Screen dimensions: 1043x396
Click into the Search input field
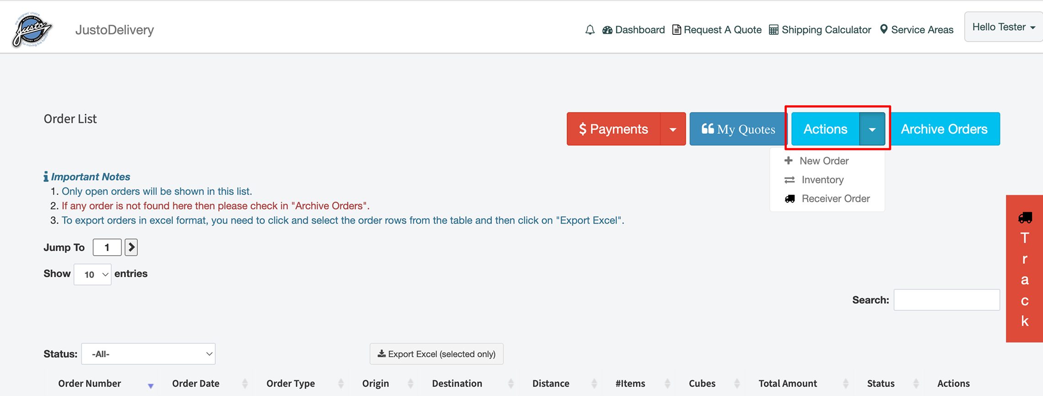[x=946, y=300]
